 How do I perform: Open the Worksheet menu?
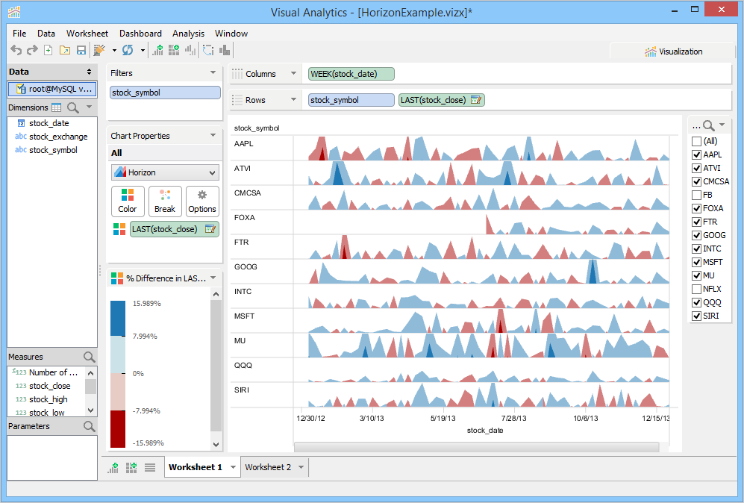[x=87, y=34]
